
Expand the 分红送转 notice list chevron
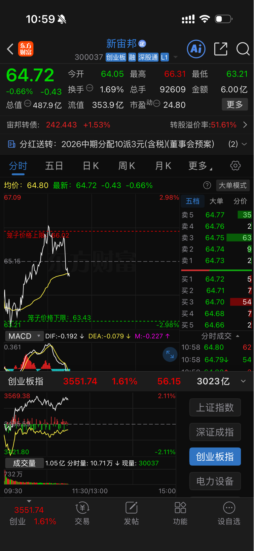click(x=244, y=144)
